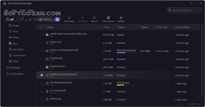Check the my-resume.pdf row checkbox
The width and height of the screenshot is (205, 107).
click(x=42, y=91)
